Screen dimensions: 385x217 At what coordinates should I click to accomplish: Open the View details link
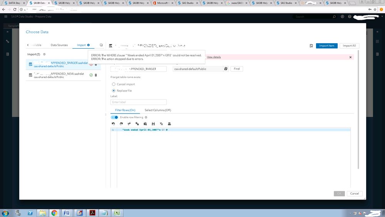214,57
